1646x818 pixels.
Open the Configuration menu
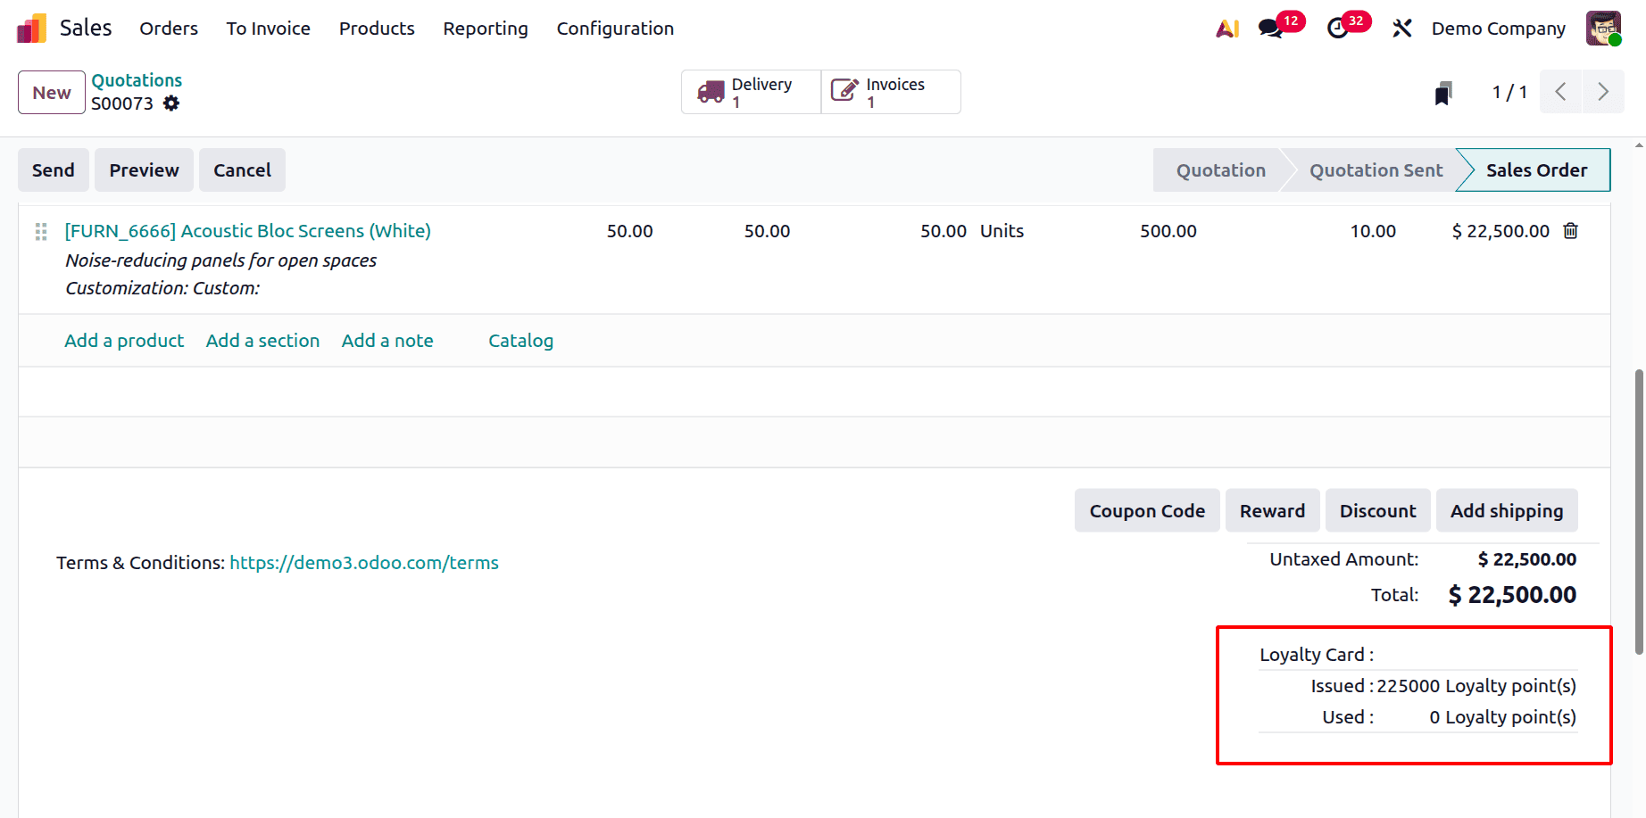coord(614,29)
